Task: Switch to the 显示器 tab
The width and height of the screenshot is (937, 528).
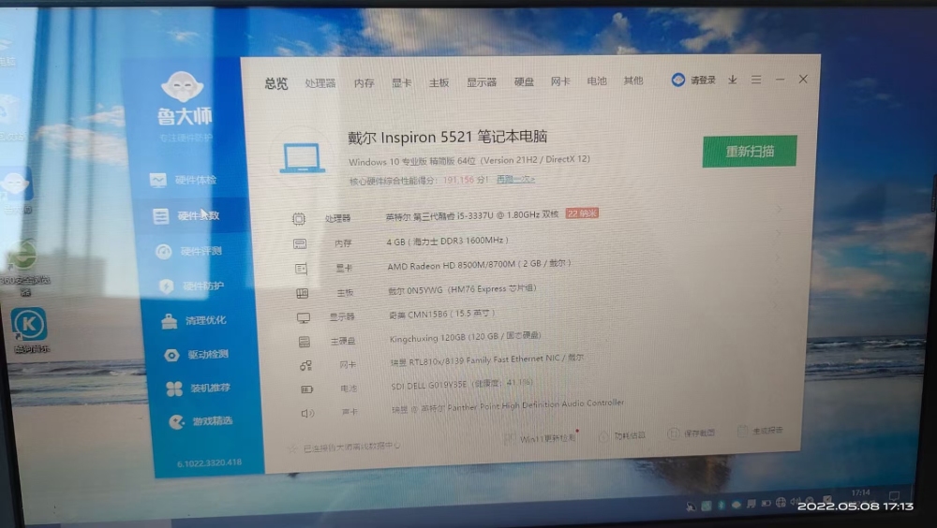Action: tap(482, 81)
